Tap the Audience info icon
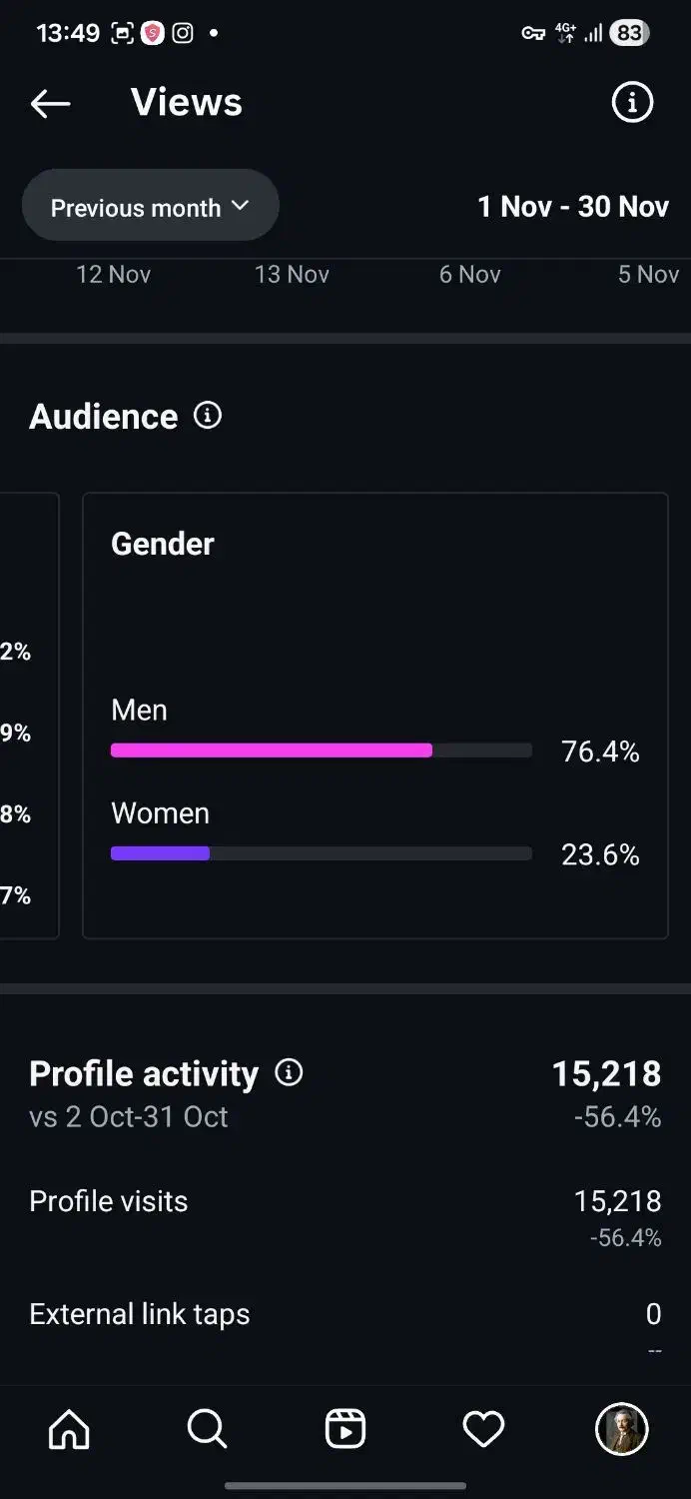Screen dimensions: 691x1499 (208, 416)
